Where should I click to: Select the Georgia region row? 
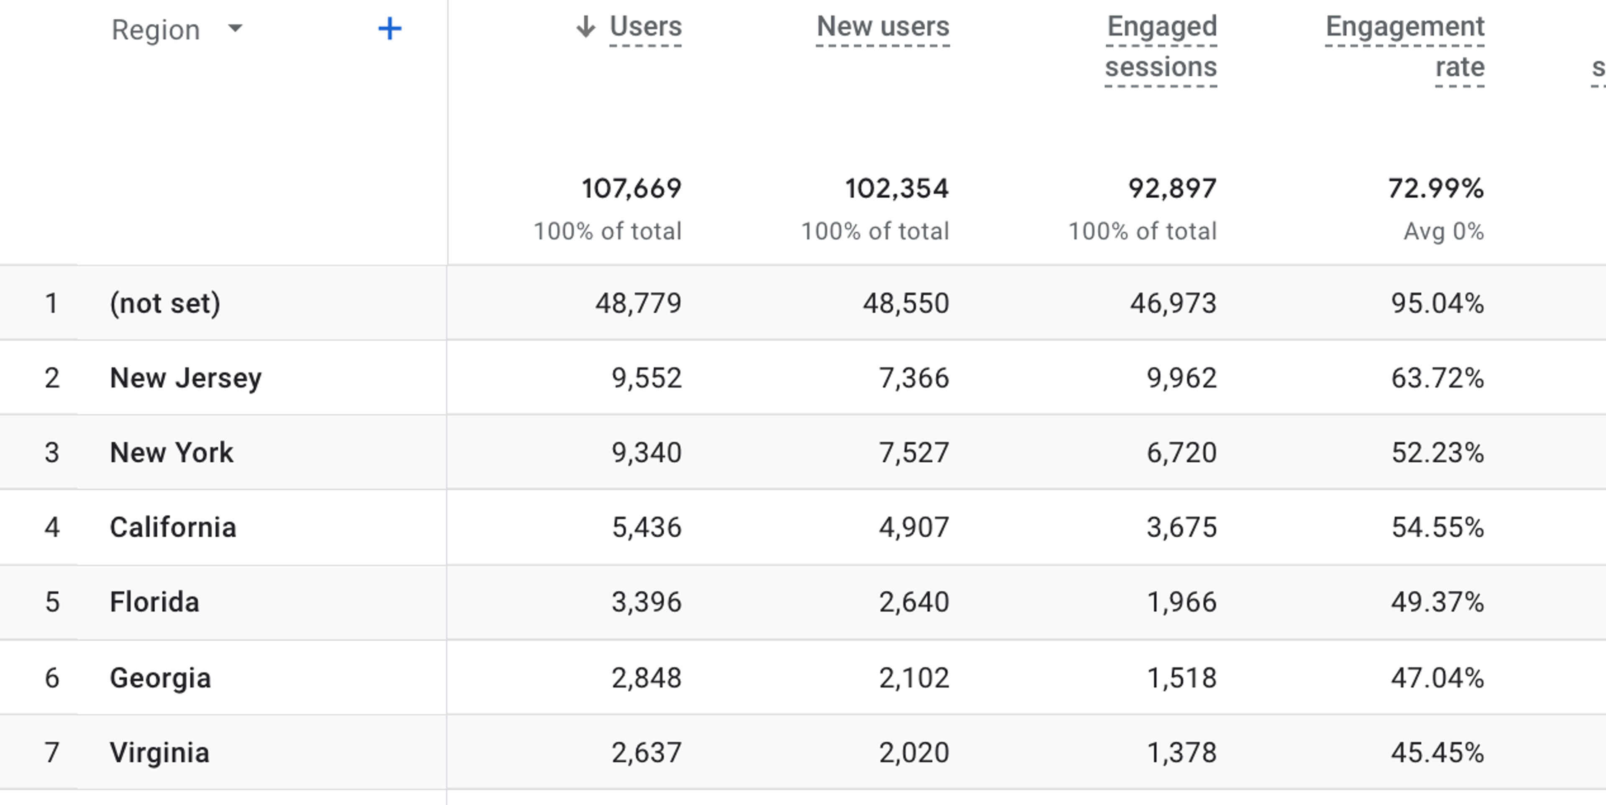point(803,678)
